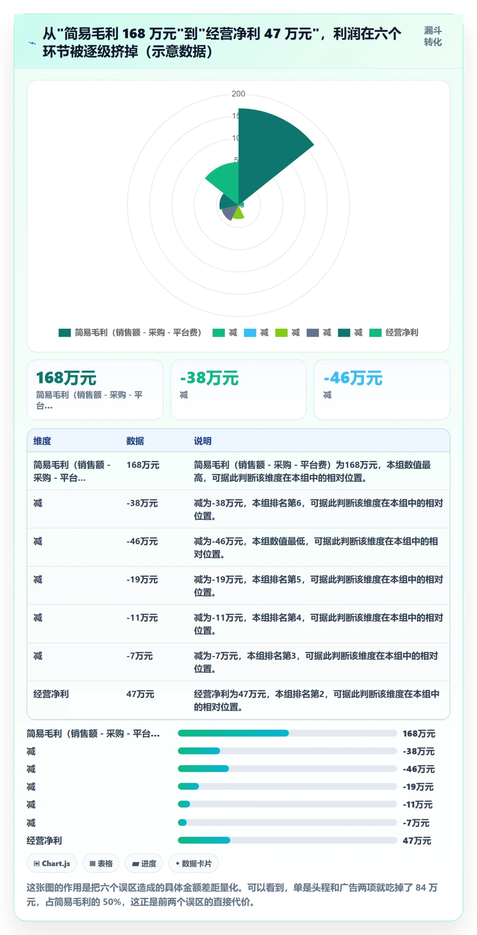The image size is (477, 935).
Task: Click the Chart.js chip's square icon
Action: (x=36, y=864)
